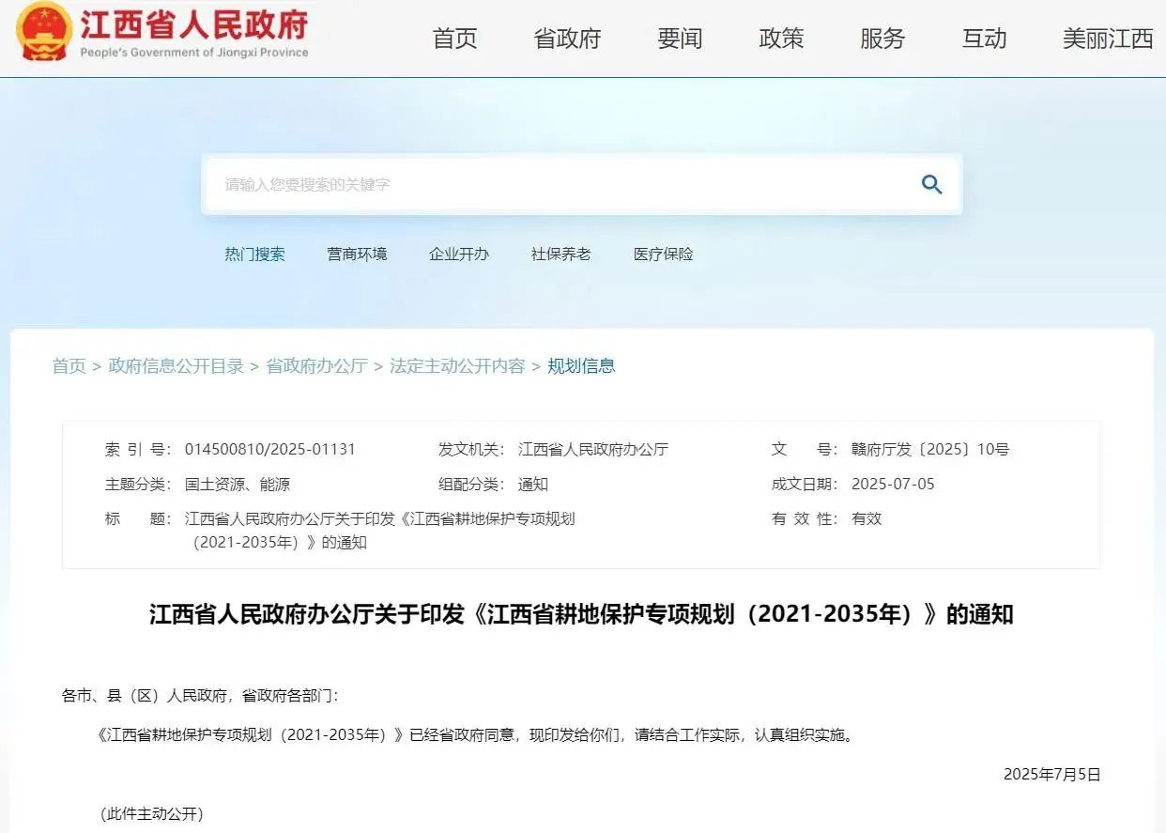Click the 江西省人民政府 site title
This screenshot has width=1166, height=833.
click(x=194, y=24)
